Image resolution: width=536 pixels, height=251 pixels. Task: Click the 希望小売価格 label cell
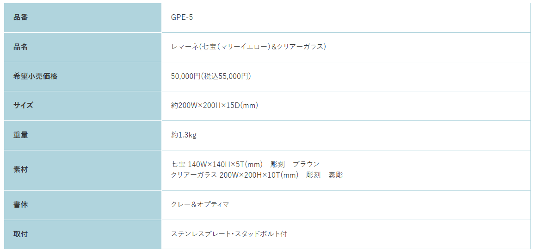[x=83, y=77]
